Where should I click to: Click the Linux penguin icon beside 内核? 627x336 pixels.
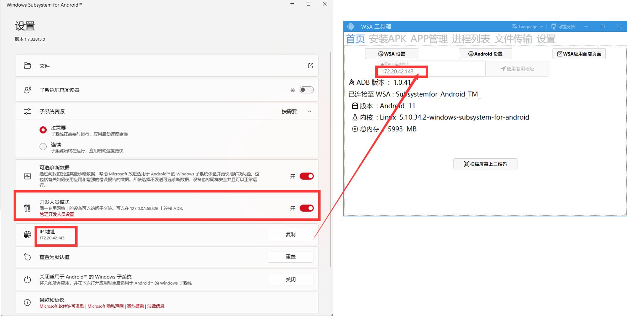(355, 117)
